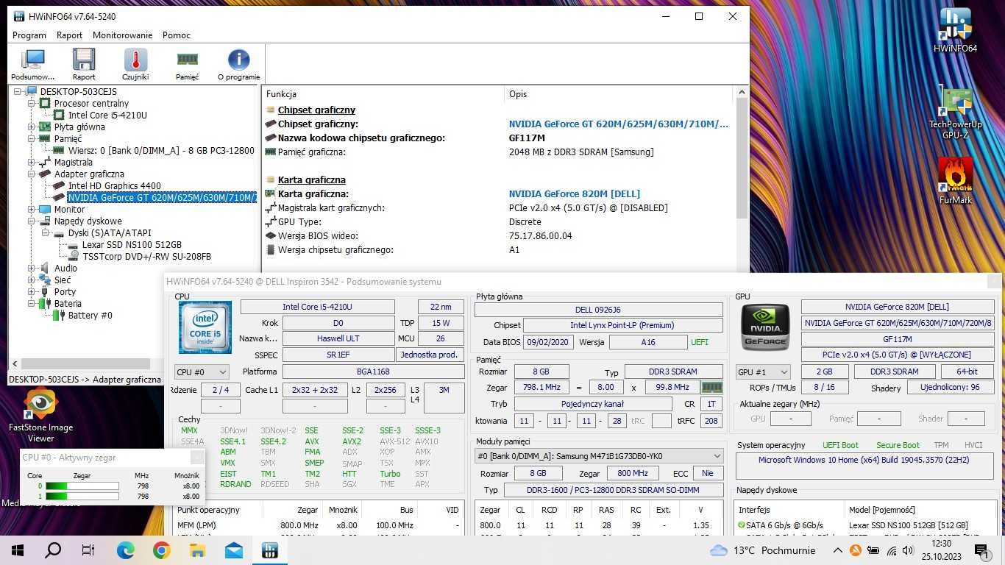Open the GPU #1 selector dropdown
1005x565 pixels.
(763, 372)
